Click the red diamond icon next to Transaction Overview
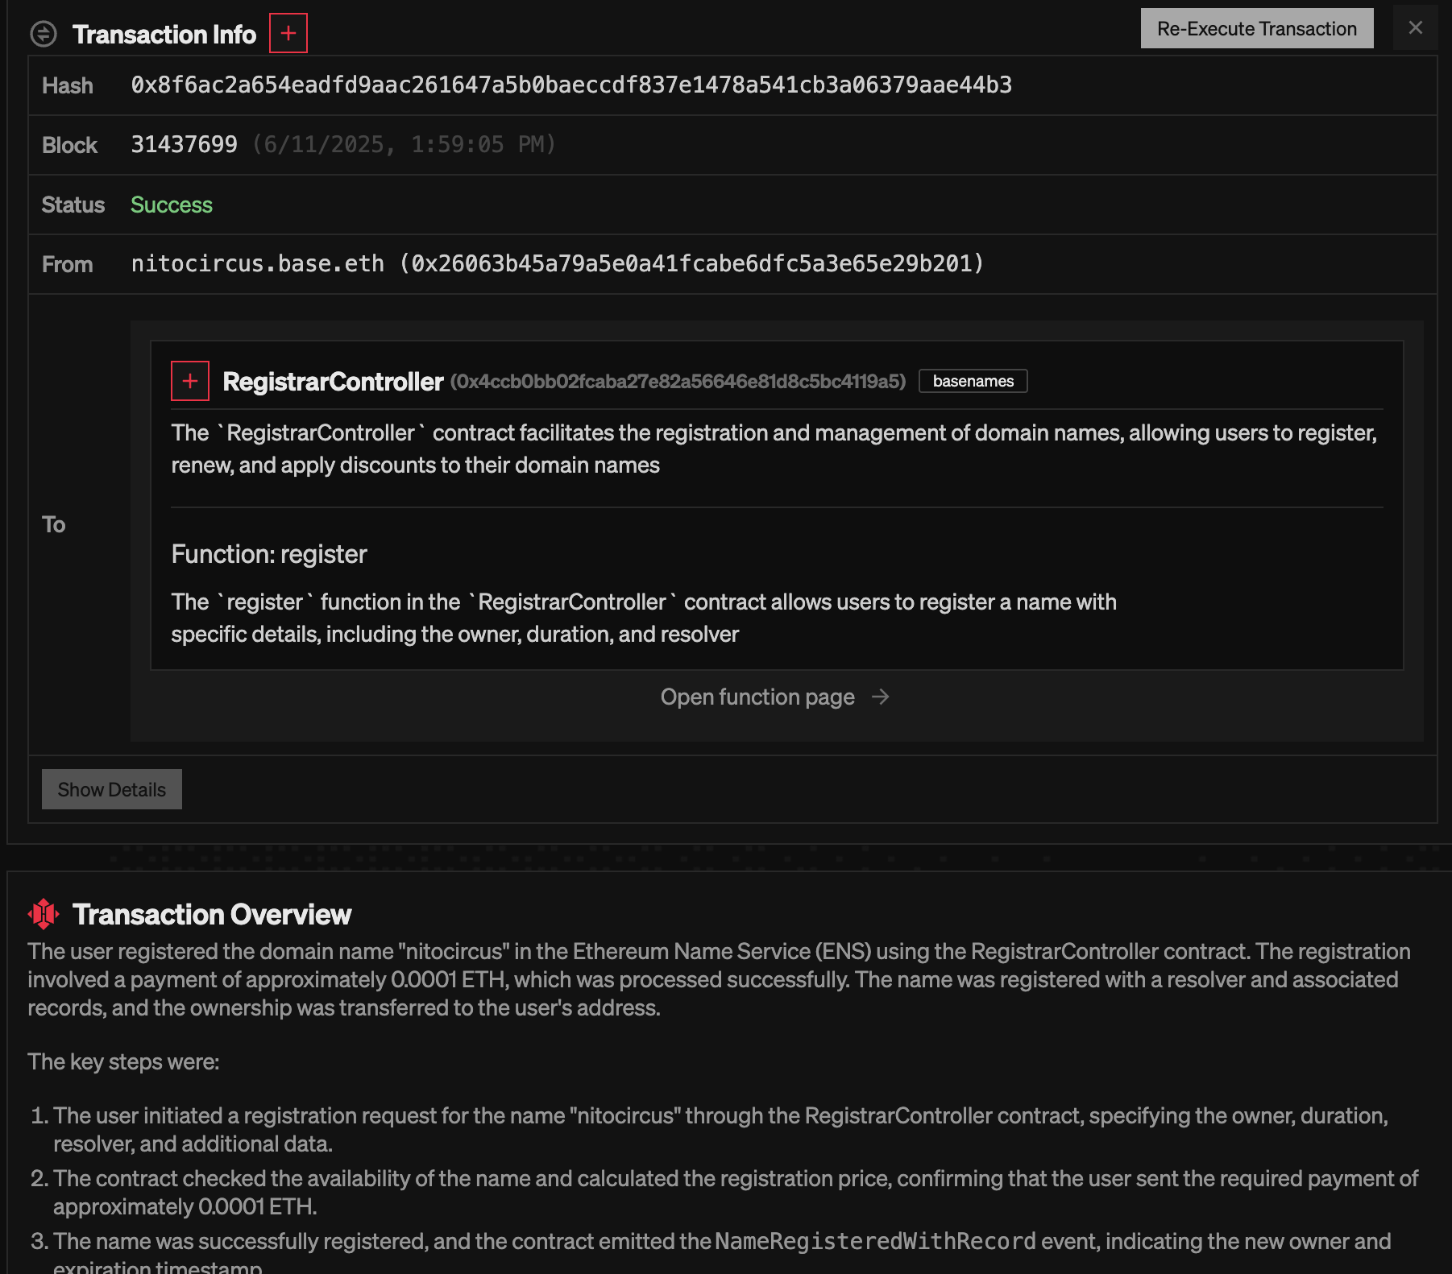The width and height of the screenshot is (1452, 1274). pos(43,914)
